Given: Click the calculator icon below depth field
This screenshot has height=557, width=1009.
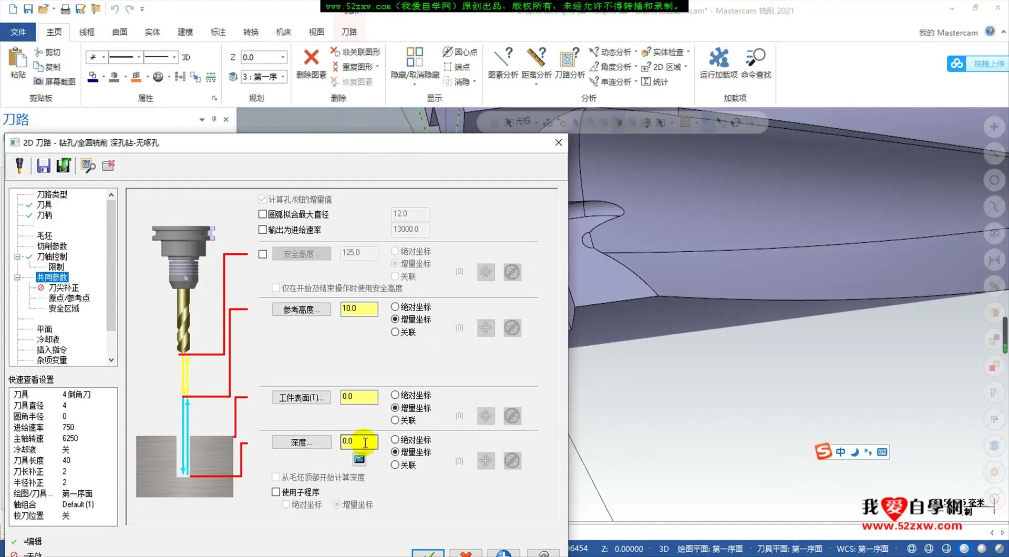Looking at the screenshot, I should click(x=359, y=460).
